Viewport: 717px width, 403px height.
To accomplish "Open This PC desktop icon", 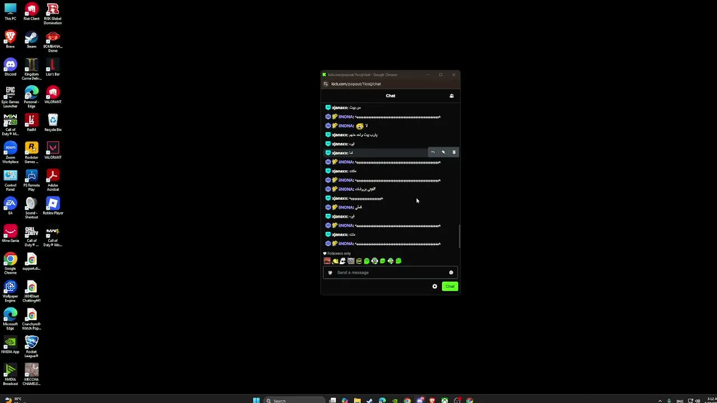I will (x=10, y=12).
